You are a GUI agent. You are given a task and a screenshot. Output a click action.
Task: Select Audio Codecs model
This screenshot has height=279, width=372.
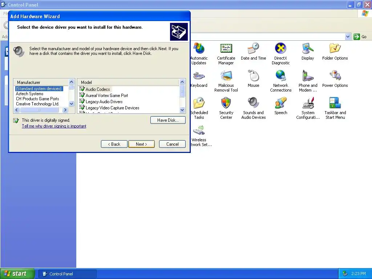point(97,89)
